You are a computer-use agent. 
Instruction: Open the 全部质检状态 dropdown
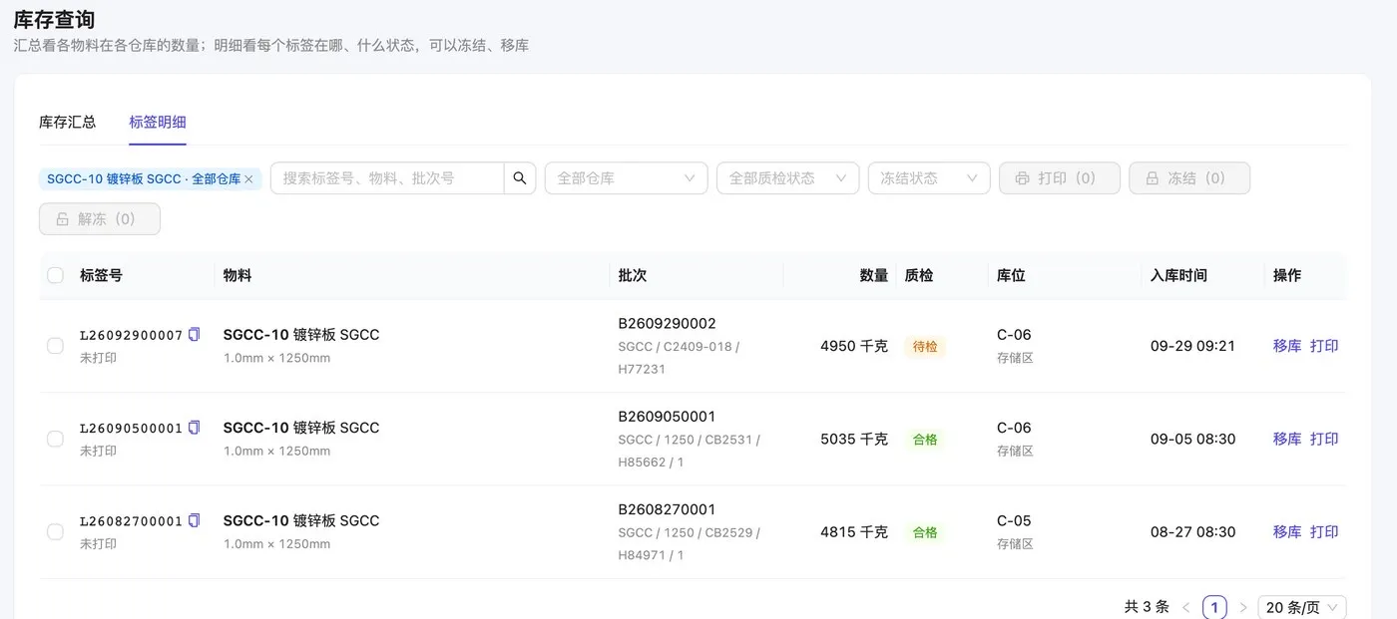point(788,178)
